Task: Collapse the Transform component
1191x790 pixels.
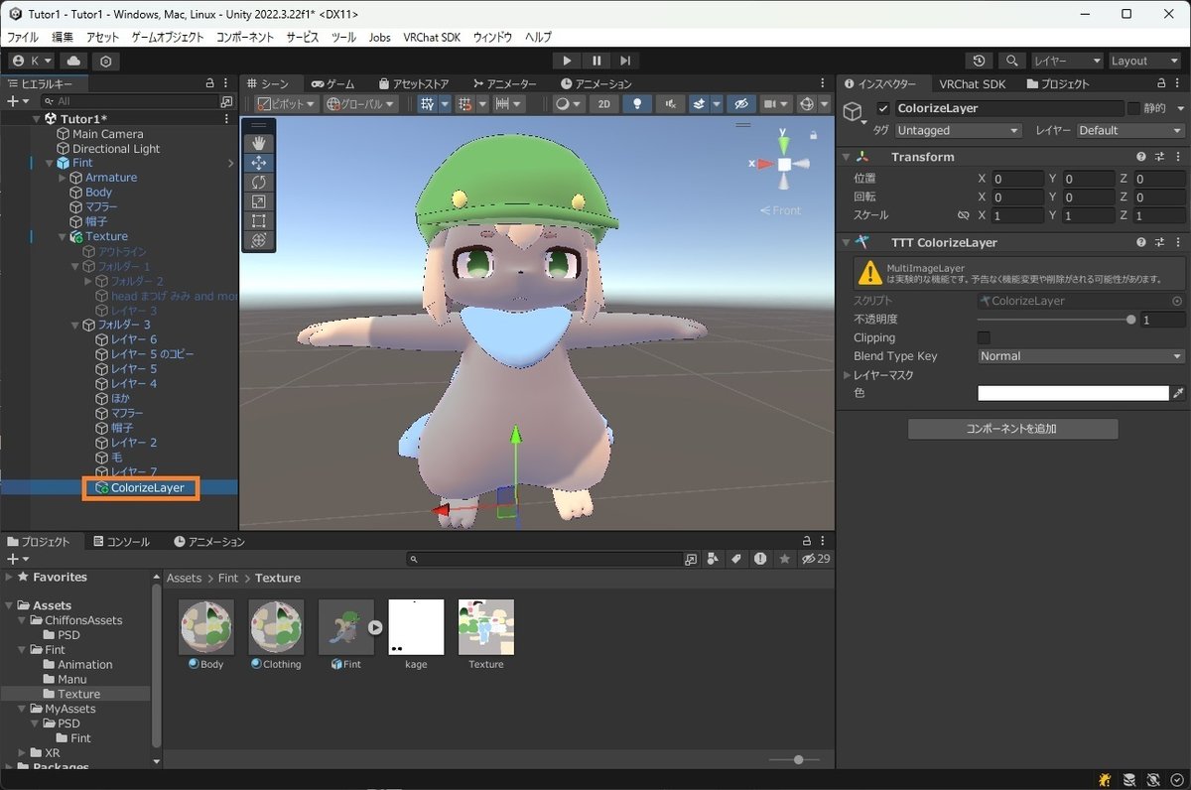Action: pos(846,157)
